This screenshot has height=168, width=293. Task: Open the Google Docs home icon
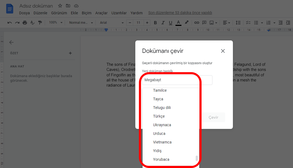pos(10,9)
